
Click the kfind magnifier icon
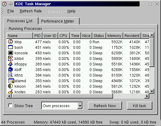click(11, 75)
